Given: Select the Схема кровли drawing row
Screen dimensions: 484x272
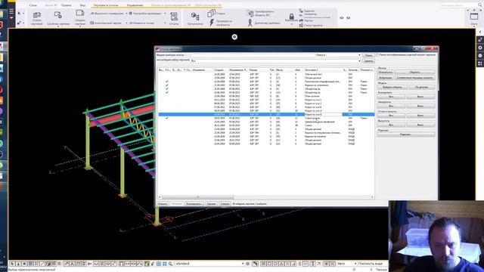Looking at the screenshot, I should [266, 118].
